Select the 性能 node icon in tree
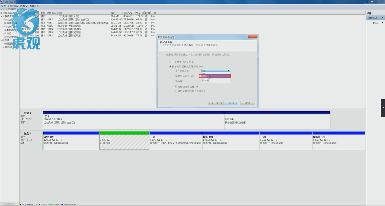Screen dimensions: 385x206 (x=5, y=33)
